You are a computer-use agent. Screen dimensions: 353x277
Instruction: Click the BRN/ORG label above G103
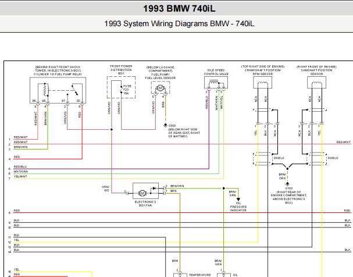[x=282, y=176]
